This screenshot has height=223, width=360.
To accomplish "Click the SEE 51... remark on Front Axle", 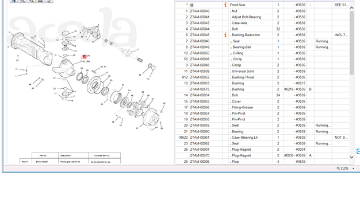I will (x=342, y=5).
